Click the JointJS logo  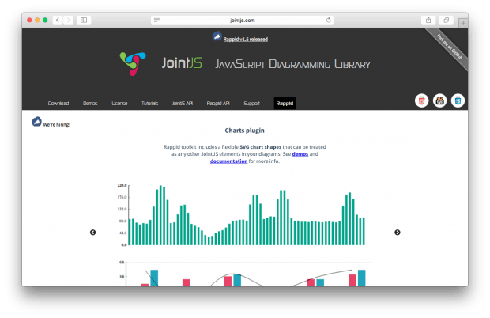pyautogui.click(x=133, y=64)
